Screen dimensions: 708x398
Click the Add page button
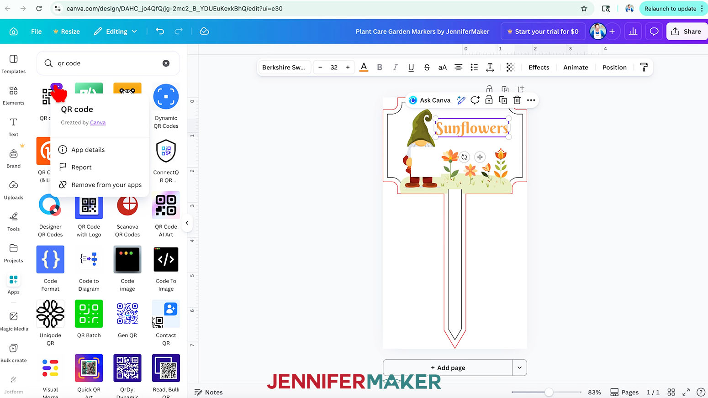[x=448, y=367]
